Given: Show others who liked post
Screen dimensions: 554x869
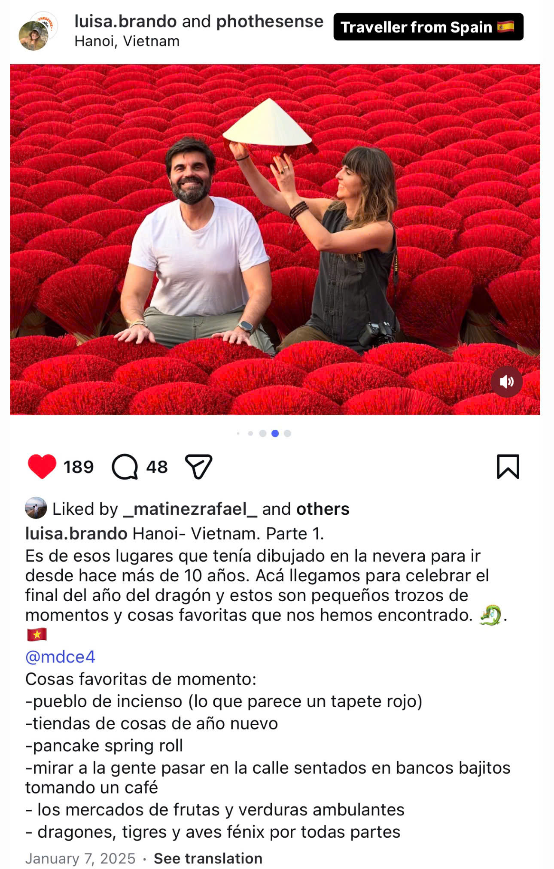Looking at the screenshot, I should 323,509.
